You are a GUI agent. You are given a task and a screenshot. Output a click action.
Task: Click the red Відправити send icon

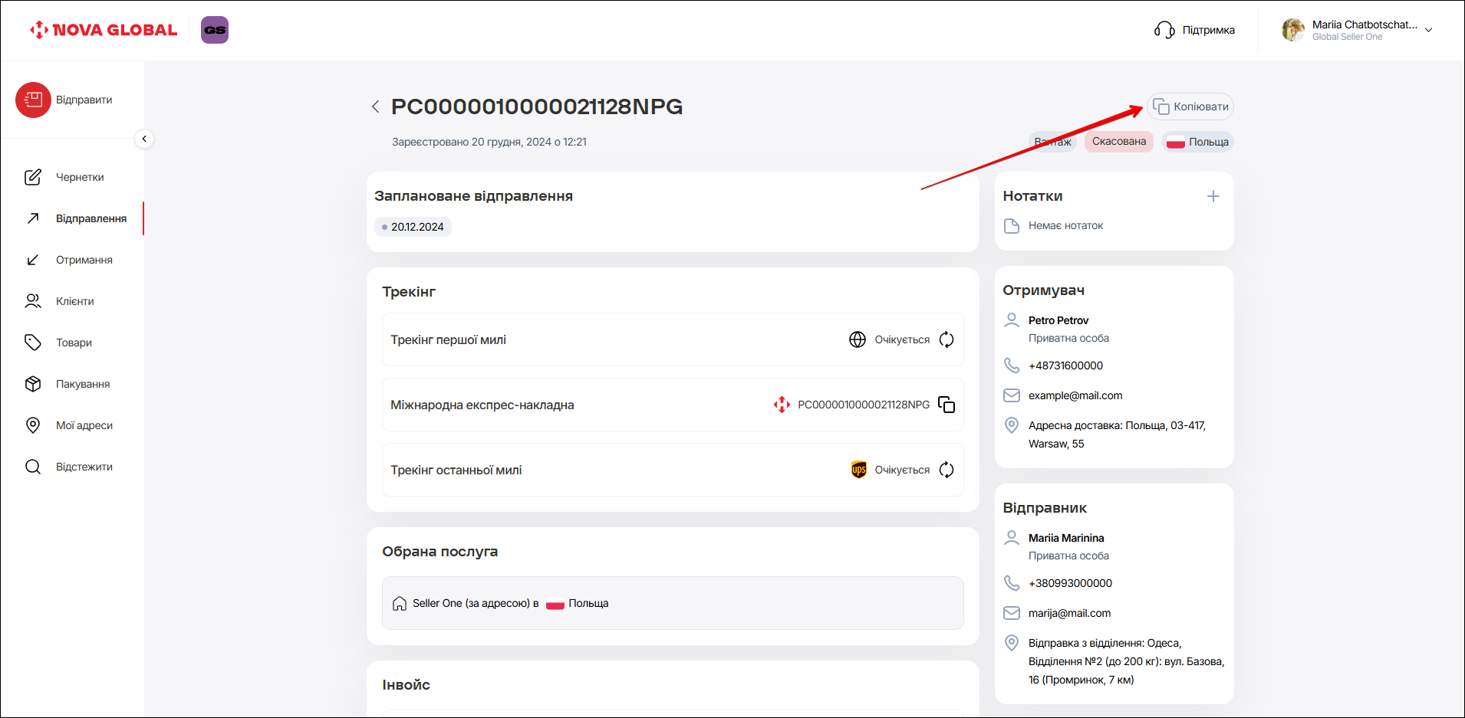tap(33, 100)
